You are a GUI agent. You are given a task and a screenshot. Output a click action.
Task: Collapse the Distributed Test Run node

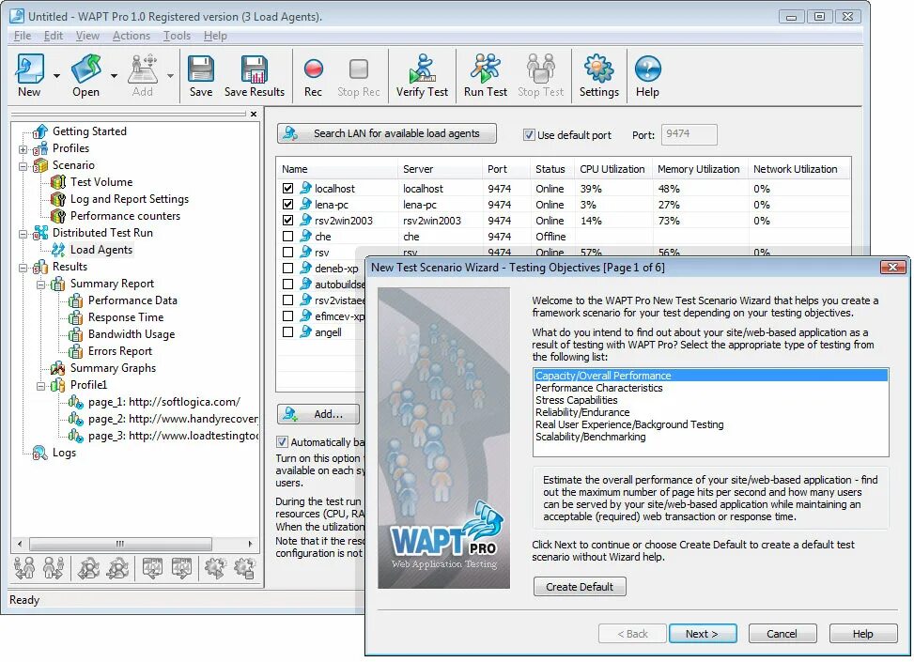coord(23,234)
